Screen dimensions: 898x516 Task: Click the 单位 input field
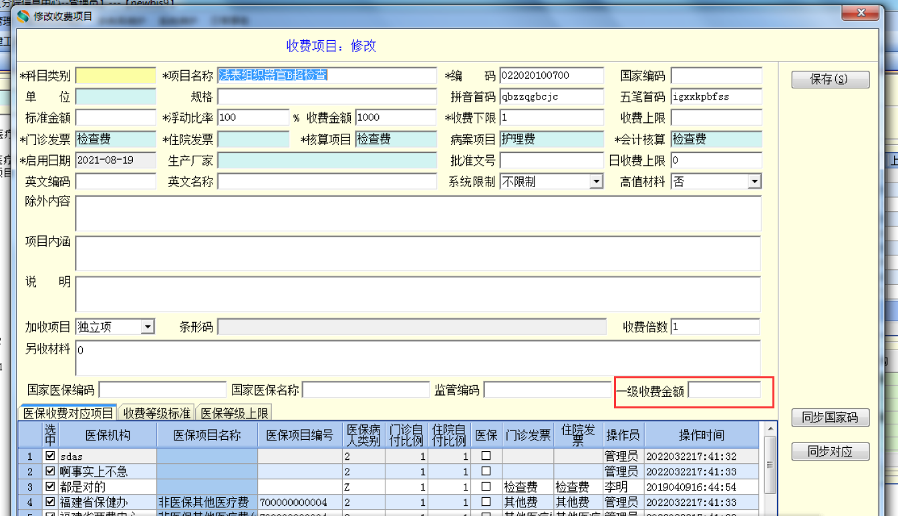pos(116,97)
